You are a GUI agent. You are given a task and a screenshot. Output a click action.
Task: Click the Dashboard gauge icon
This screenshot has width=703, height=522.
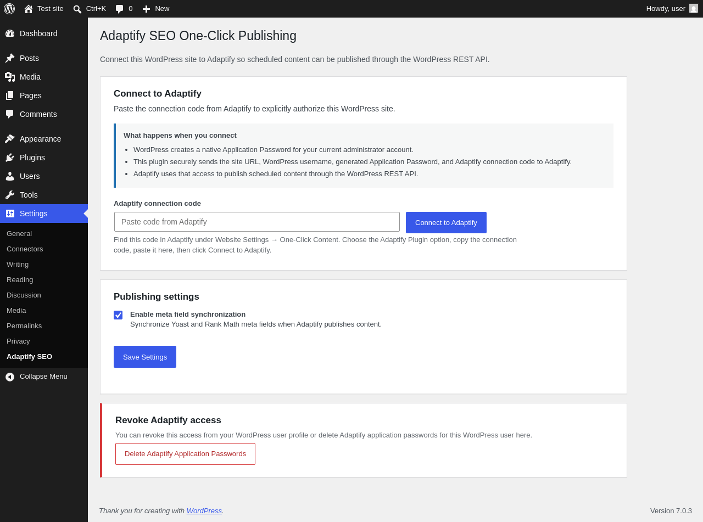tap(10, 33)
